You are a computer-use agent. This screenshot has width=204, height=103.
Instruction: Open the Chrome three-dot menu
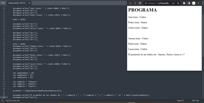199,3
